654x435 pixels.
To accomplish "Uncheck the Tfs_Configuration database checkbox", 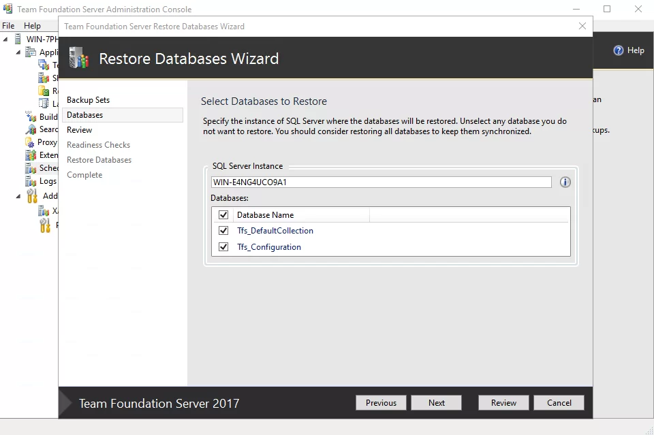I will (x=223, y=247).
